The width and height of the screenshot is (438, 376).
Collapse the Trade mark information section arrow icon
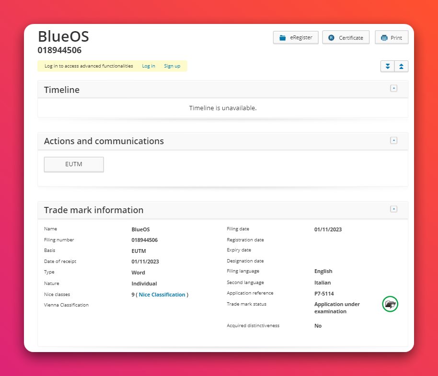coord(393,209)
